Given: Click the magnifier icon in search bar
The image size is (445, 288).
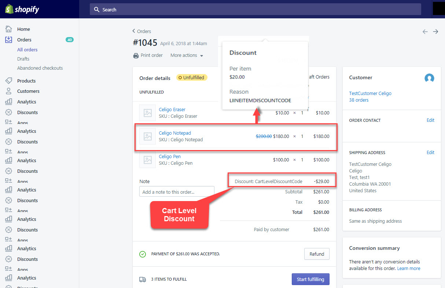Looking at the screenshot, I should click(97, 10).
